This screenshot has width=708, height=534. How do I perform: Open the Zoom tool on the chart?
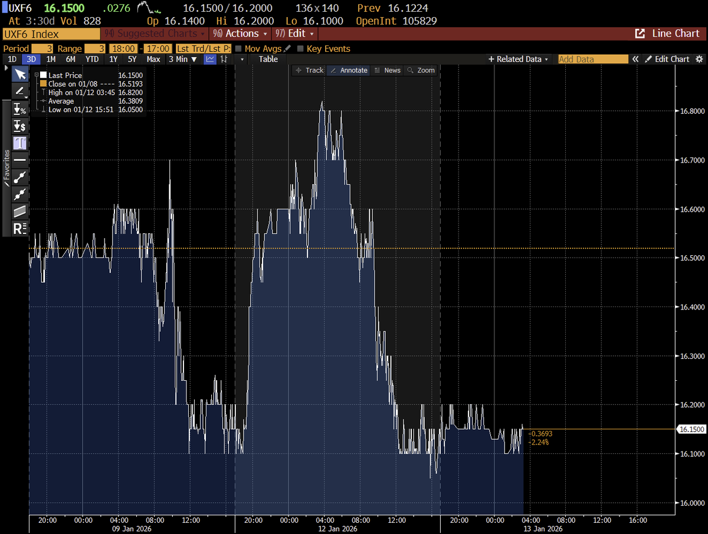pos(421,70)
